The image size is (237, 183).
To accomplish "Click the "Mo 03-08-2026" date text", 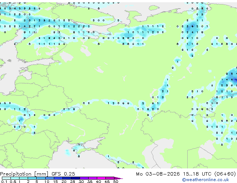I will click(x=158, y=174).
